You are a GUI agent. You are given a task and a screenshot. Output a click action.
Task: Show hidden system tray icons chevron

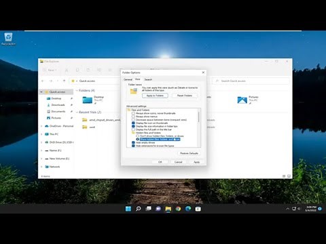[x=287, y=209]
